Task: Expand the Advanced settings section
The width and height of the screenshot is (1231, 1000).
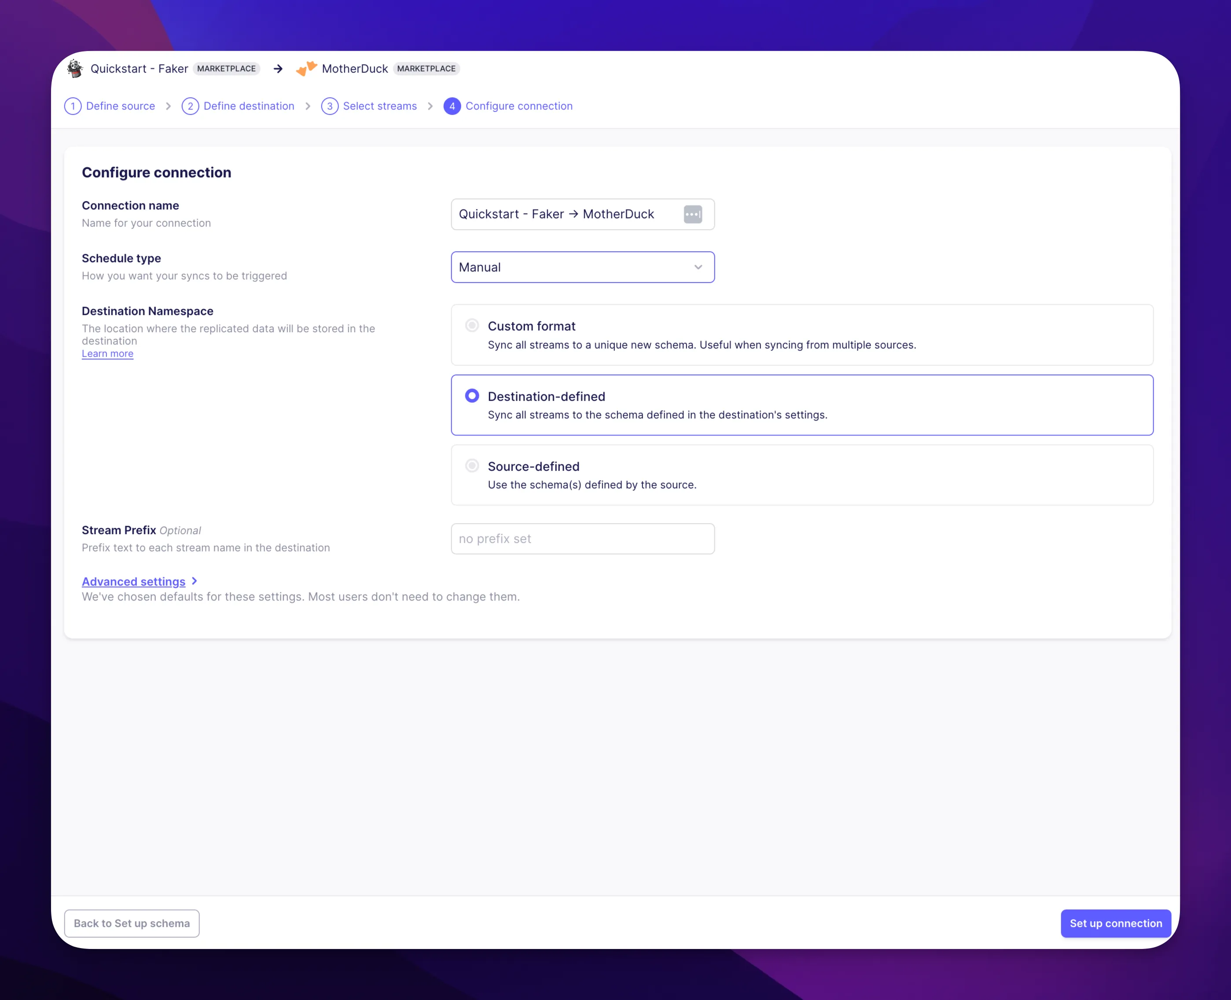Action: (x=134, y=581)
